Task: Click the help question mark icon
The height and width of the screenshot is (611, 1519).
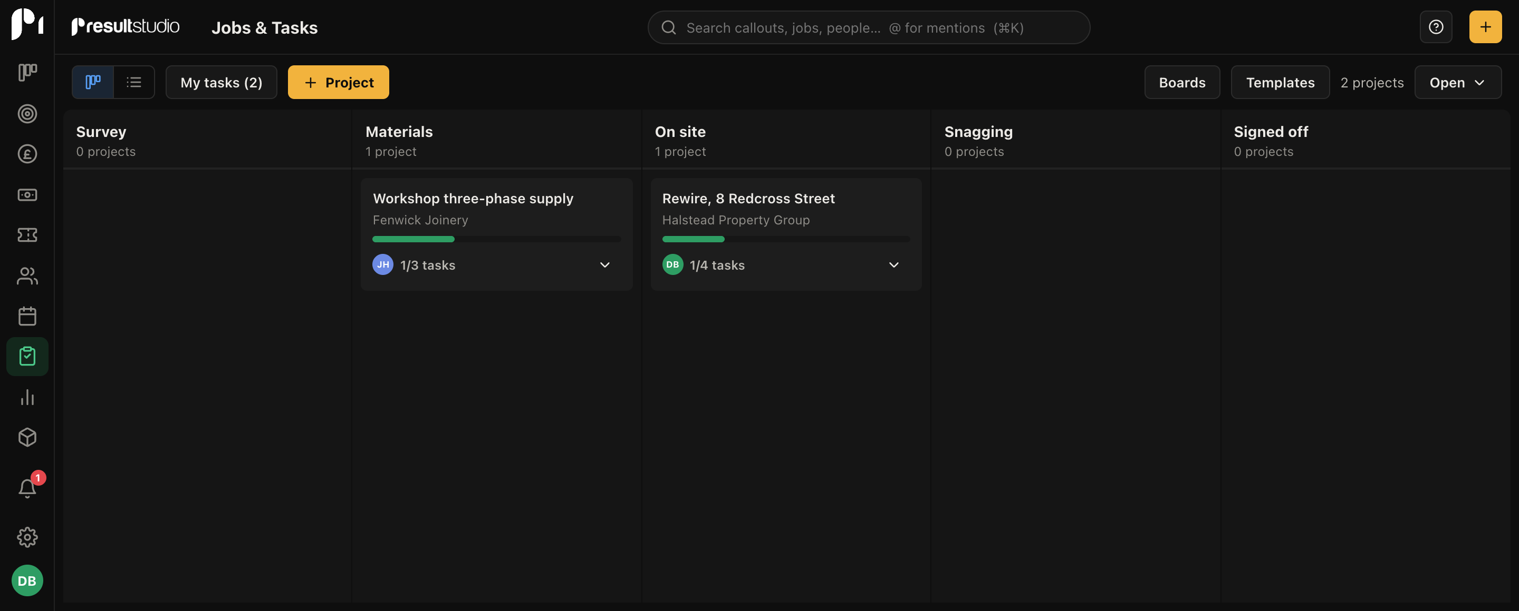Action: 1436,27
